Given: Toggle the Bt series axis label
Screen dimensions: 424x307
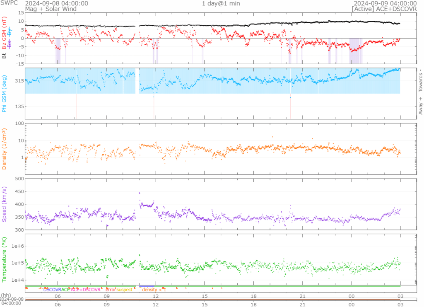Looking at the screenshot, I should click(x=5, y=55).
